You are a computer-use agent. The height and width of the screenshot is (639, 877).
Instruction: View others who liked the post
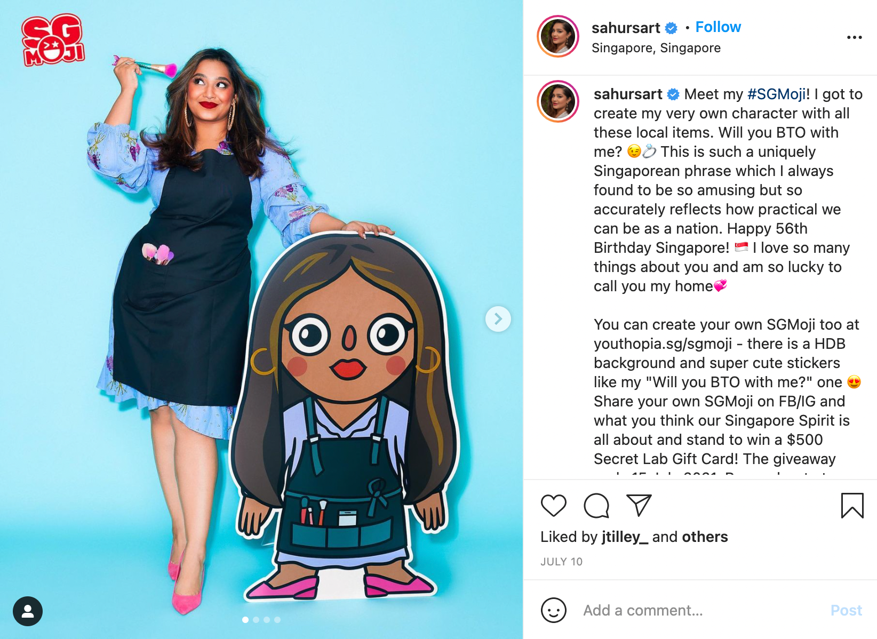pos(705,537)
